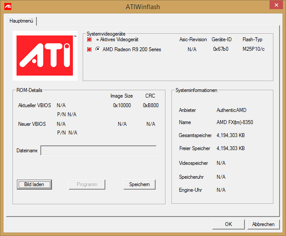Image resolution: width=286 pixels, height=236 pixels.
Task: Click the Bild laden button
Action: tap(35, 184)
